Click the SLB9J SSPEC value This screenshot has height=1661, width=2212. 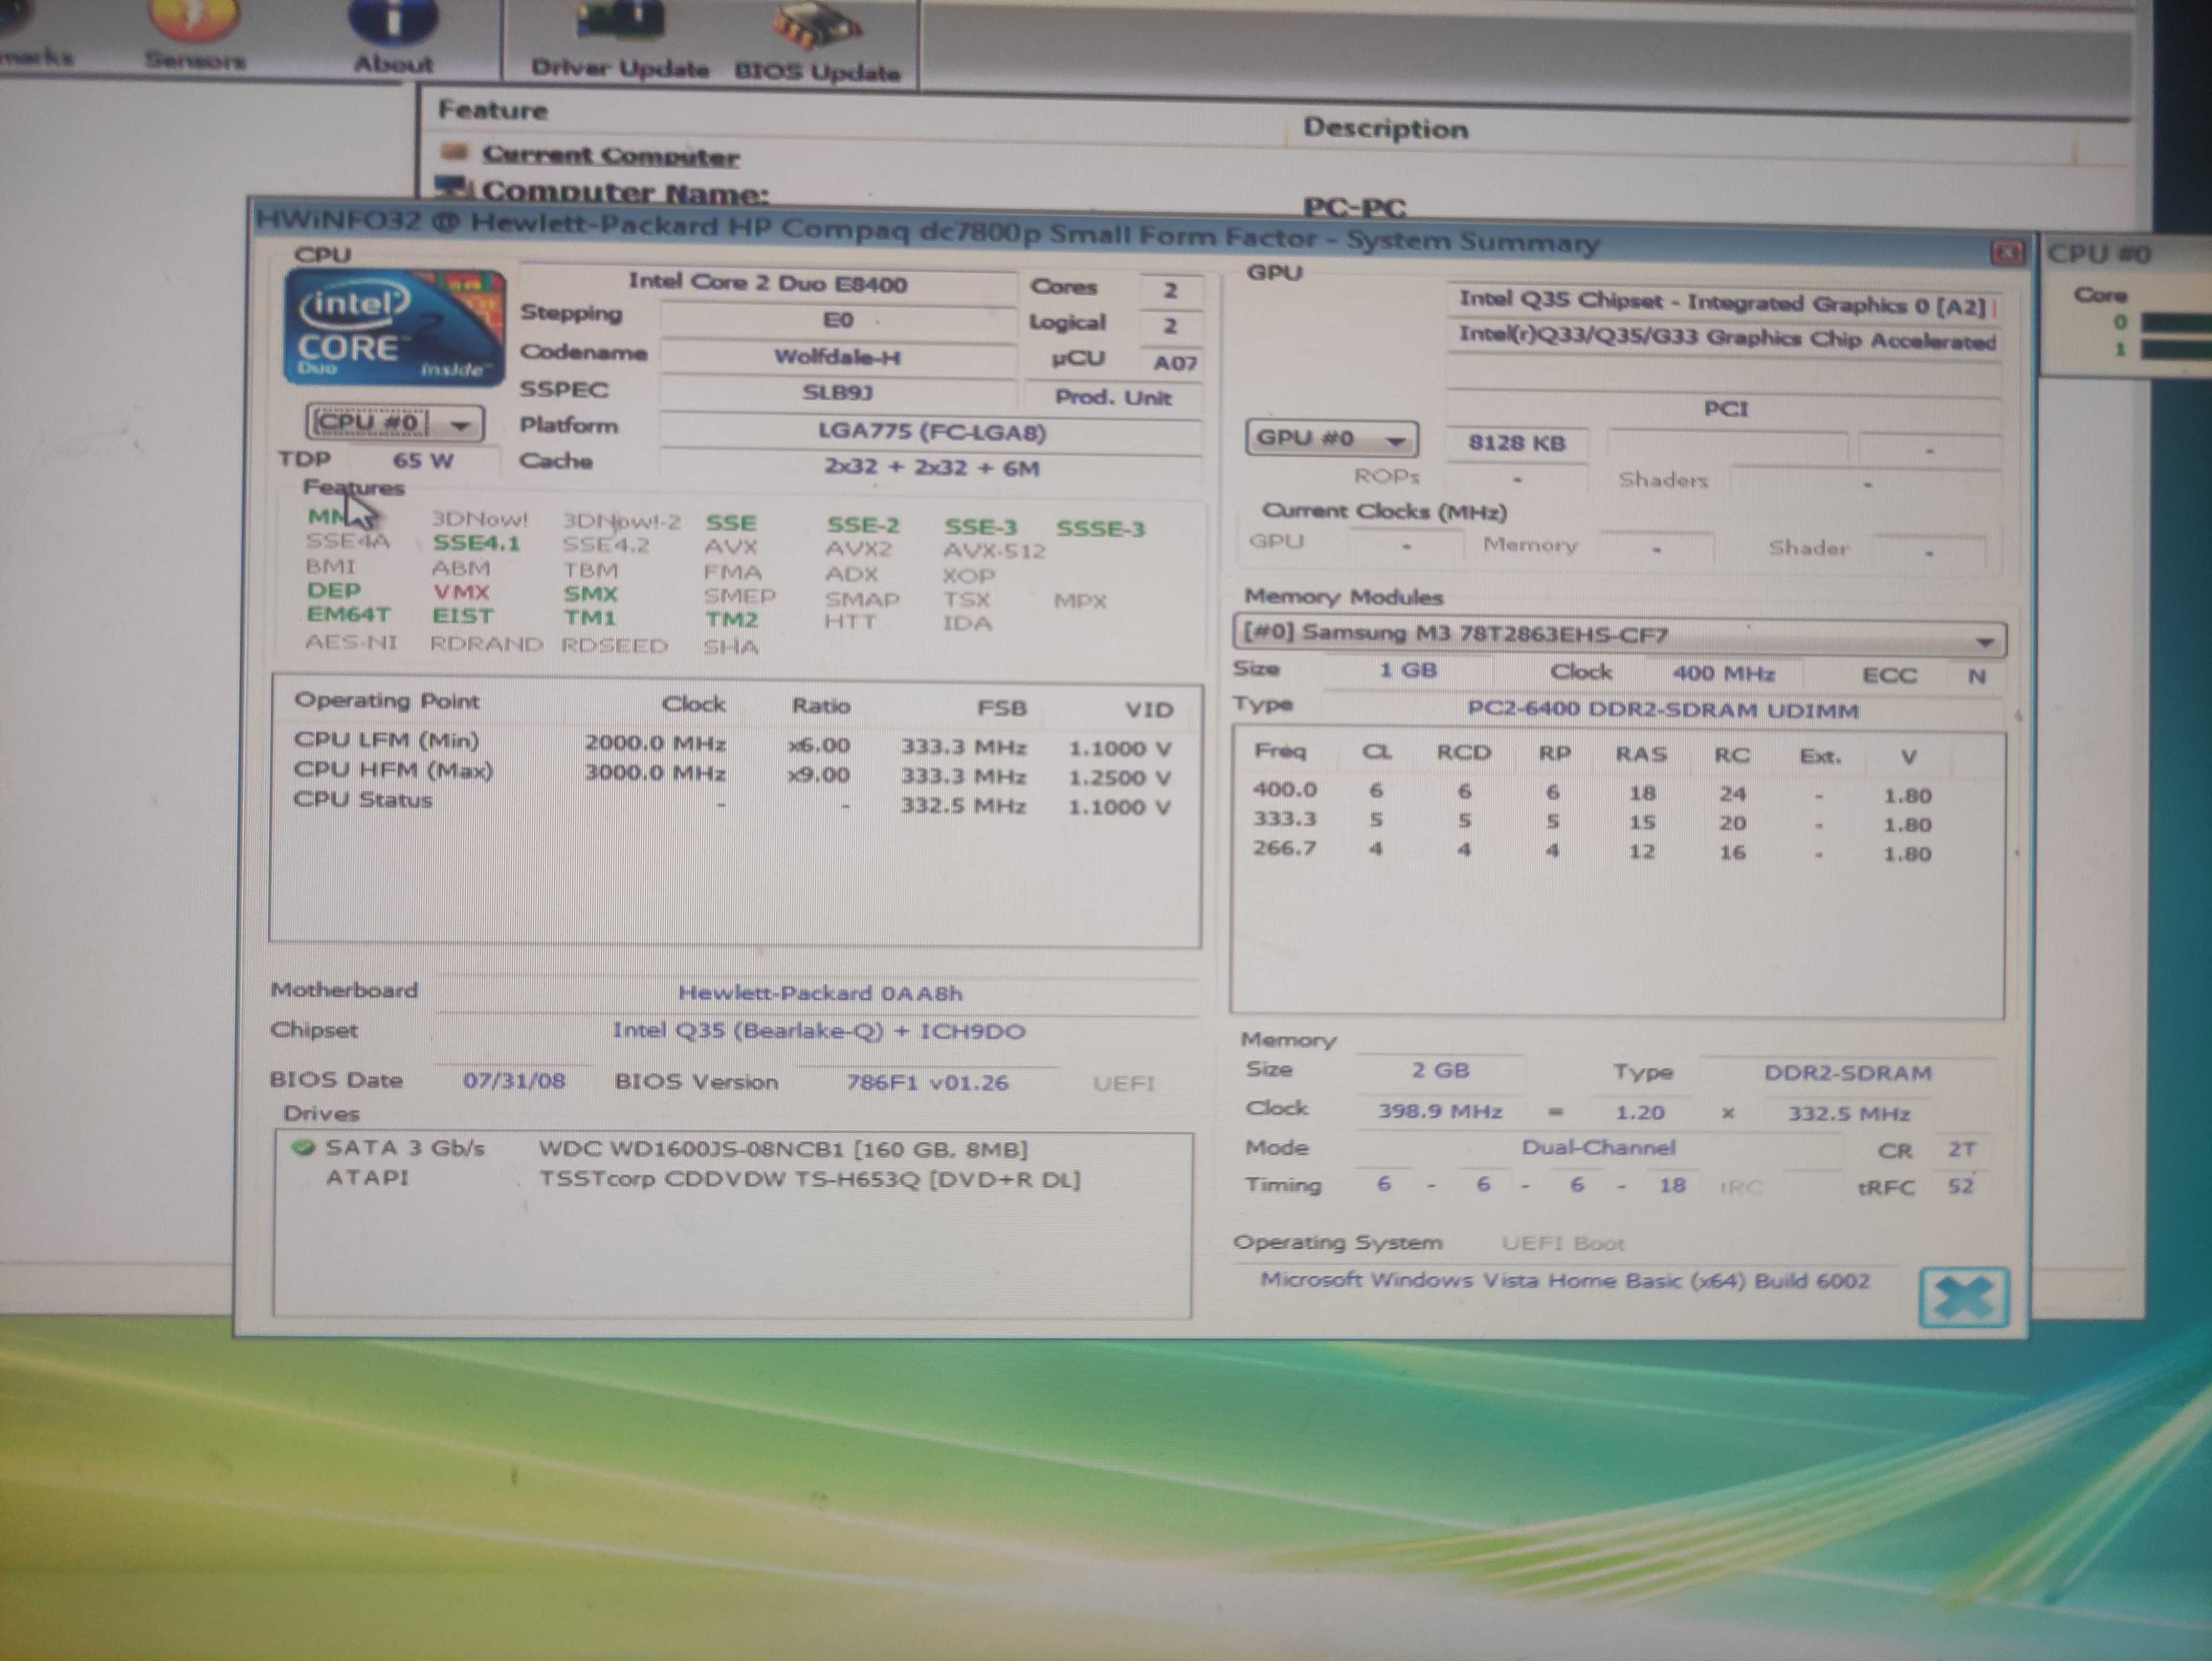[837, 393]
